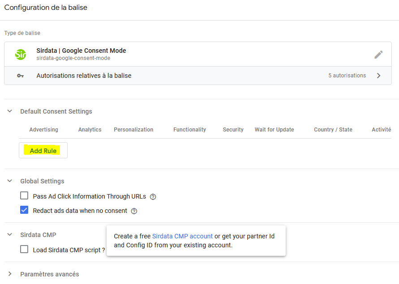Click the Analytics column header

[90, 130]
